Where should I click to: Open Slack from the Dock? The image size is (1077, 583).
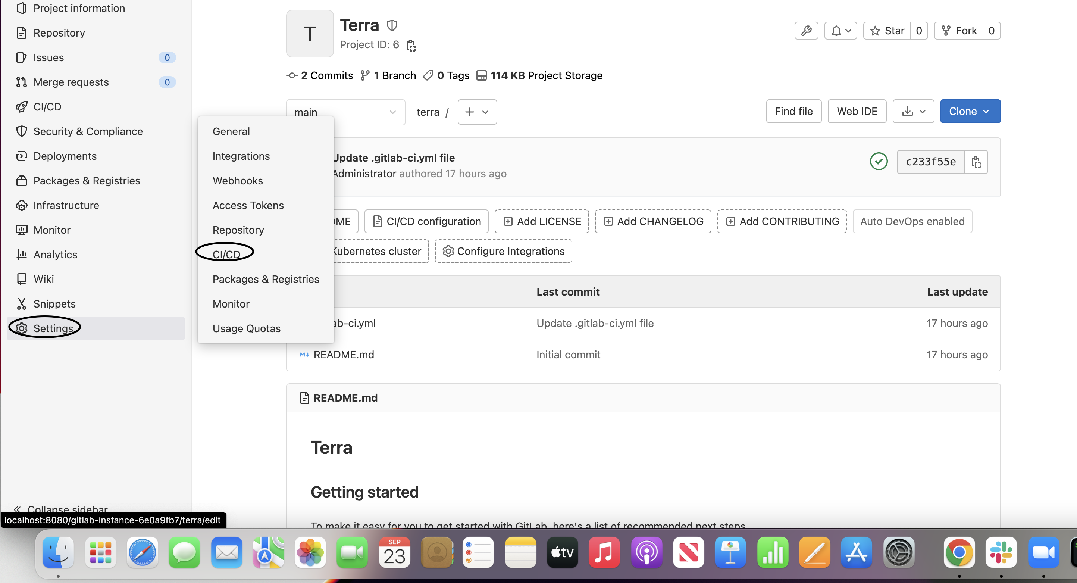pos(1001,553)
